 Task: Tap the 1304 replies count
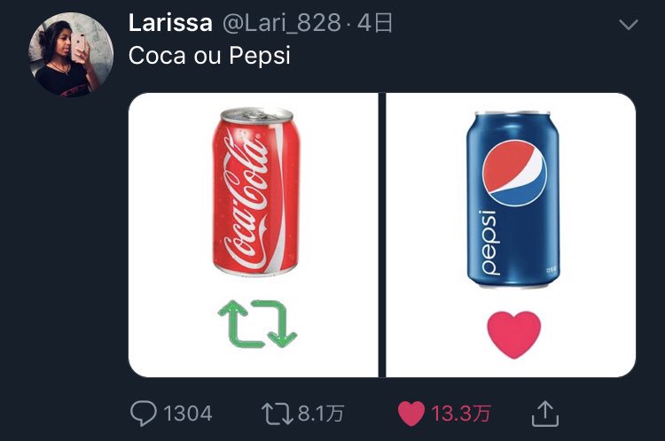(x=188, y=413)
